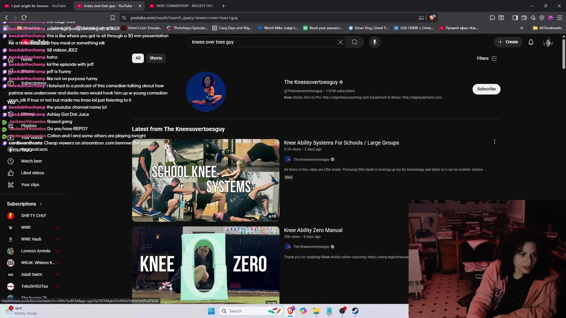
Task: Open YouTube notifications bell
Action: 531,42
